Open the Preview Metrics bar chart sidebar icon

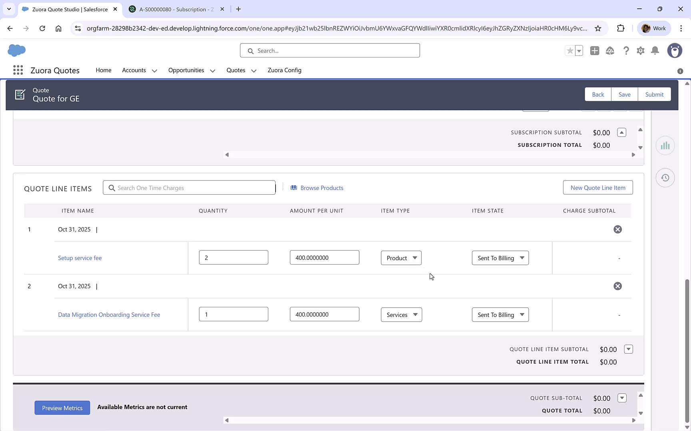[665, 145]
